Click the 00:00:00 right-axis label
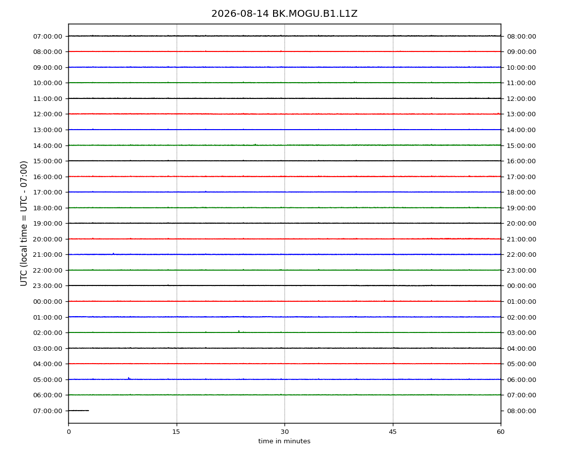 (x=522, y=286)
